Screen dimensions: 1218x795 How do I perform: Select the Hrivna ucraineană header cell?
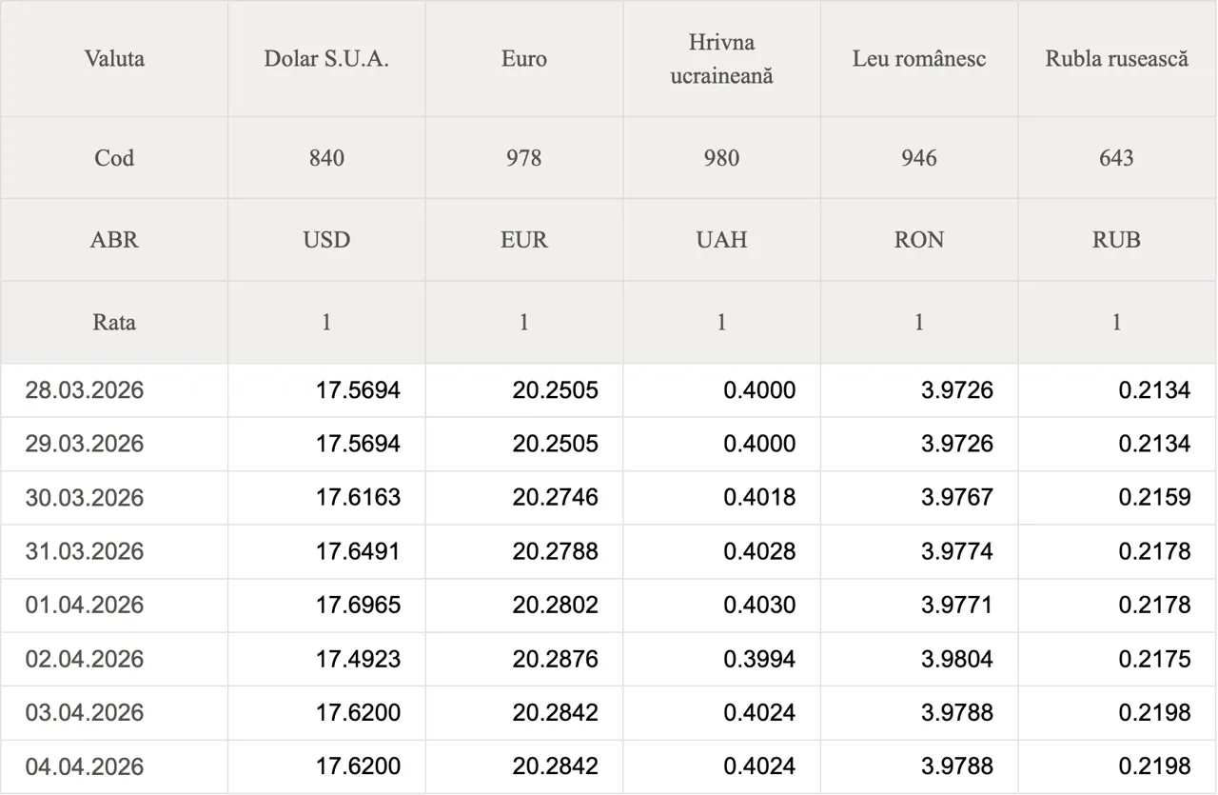[721, 59]
